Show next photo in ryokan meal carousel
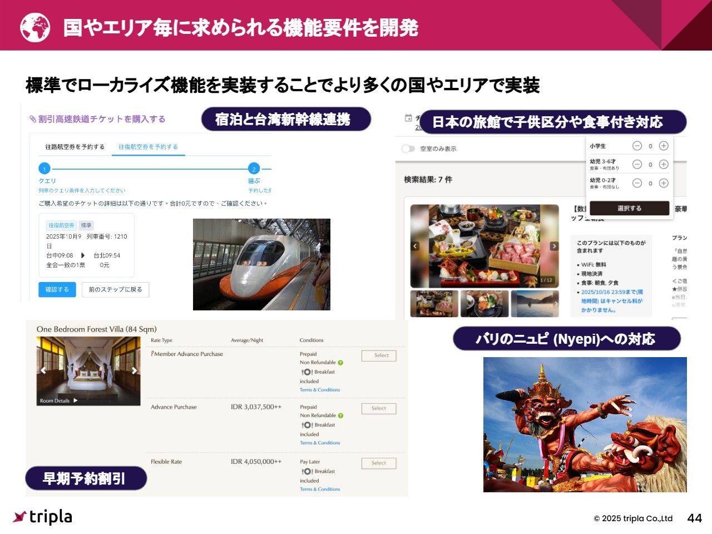Screen dimensions: 712x534 (554, 246)
